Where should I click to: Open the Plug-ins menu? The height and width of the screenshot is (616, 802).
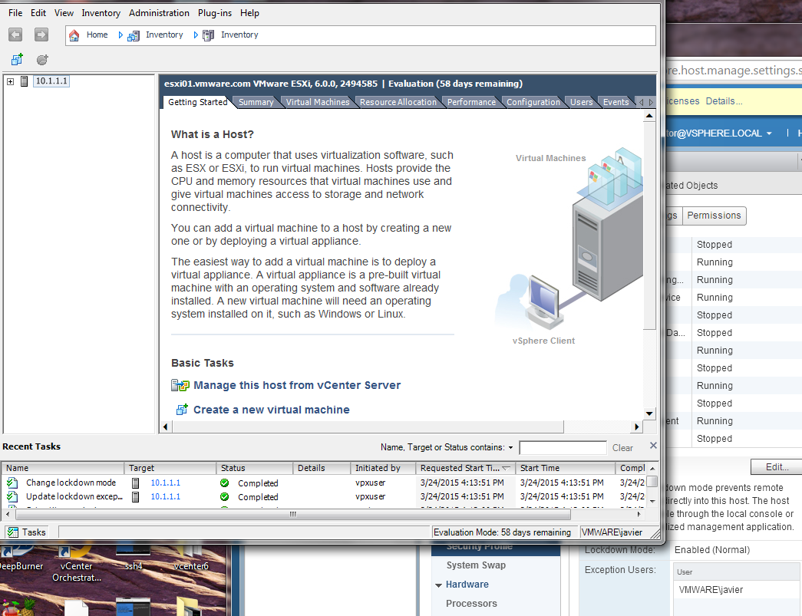point(215,13)
